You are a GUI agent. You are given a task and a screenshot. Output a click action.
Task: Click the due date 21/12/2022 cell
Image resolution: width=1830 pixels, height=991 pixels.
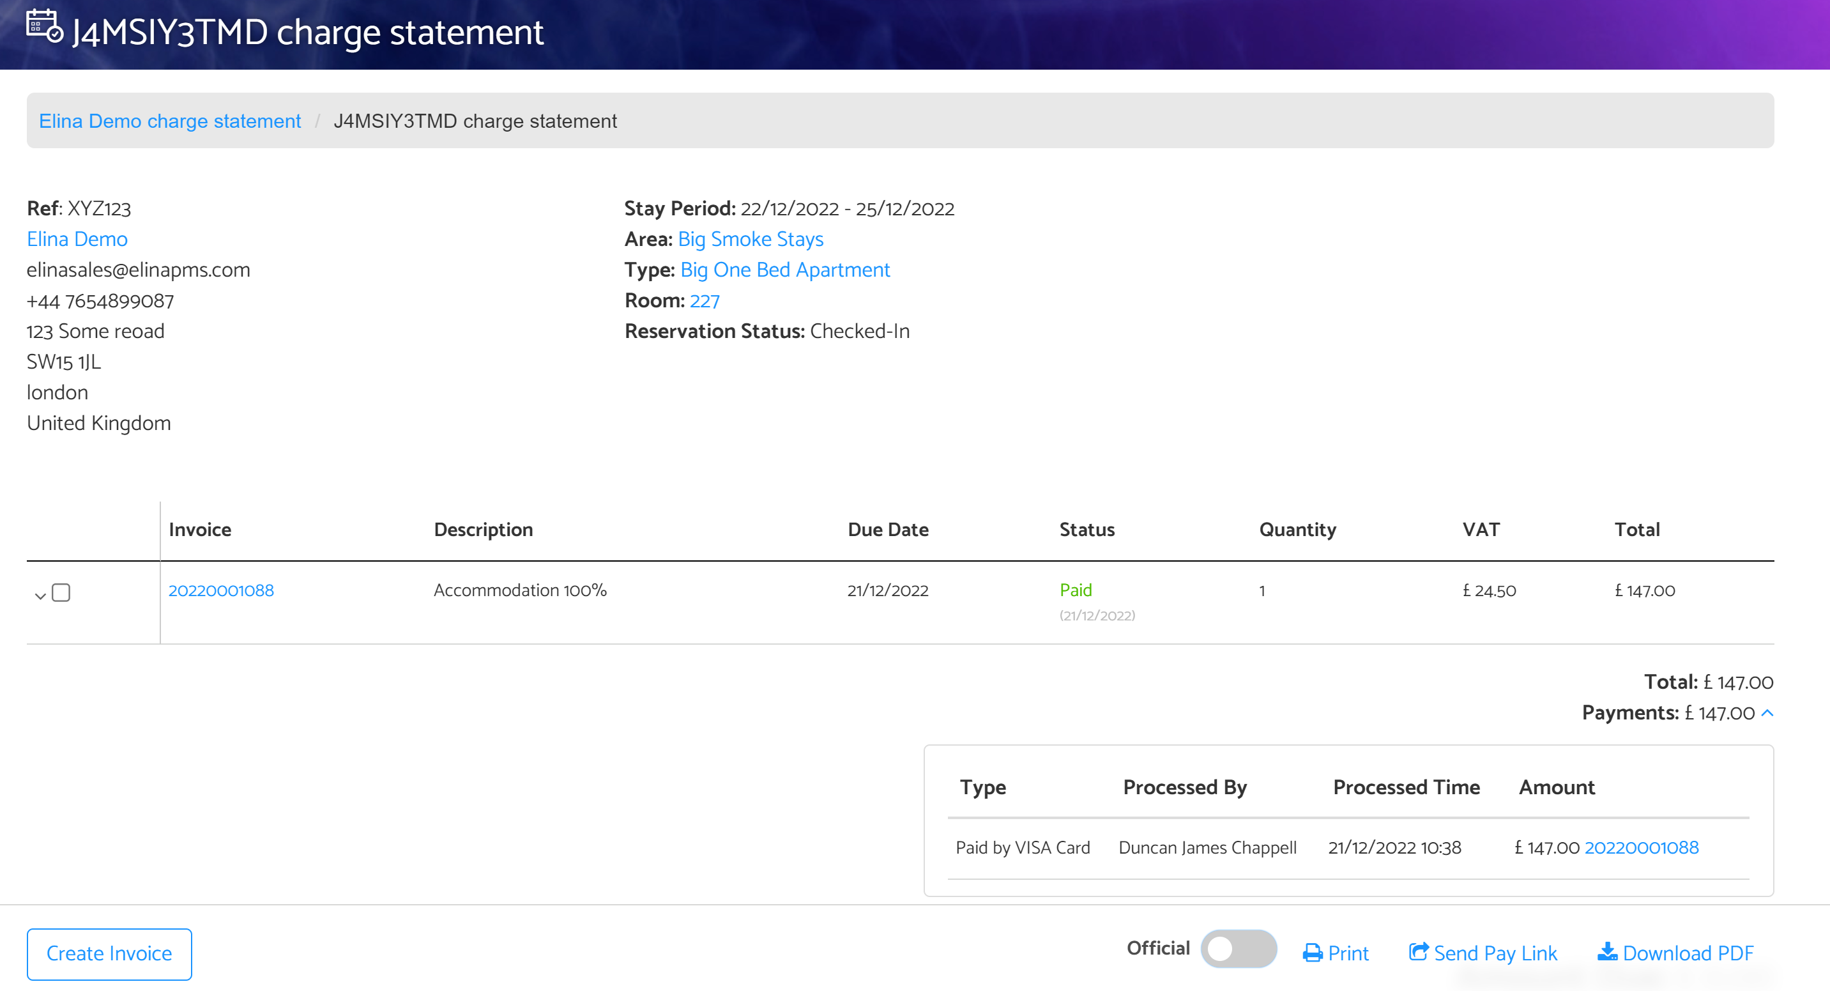(888, 590)
